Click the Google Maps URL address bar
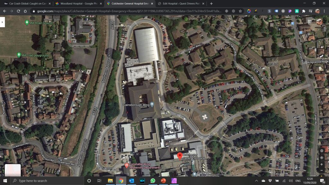329x185 pixels. click(x=129, y=11)
